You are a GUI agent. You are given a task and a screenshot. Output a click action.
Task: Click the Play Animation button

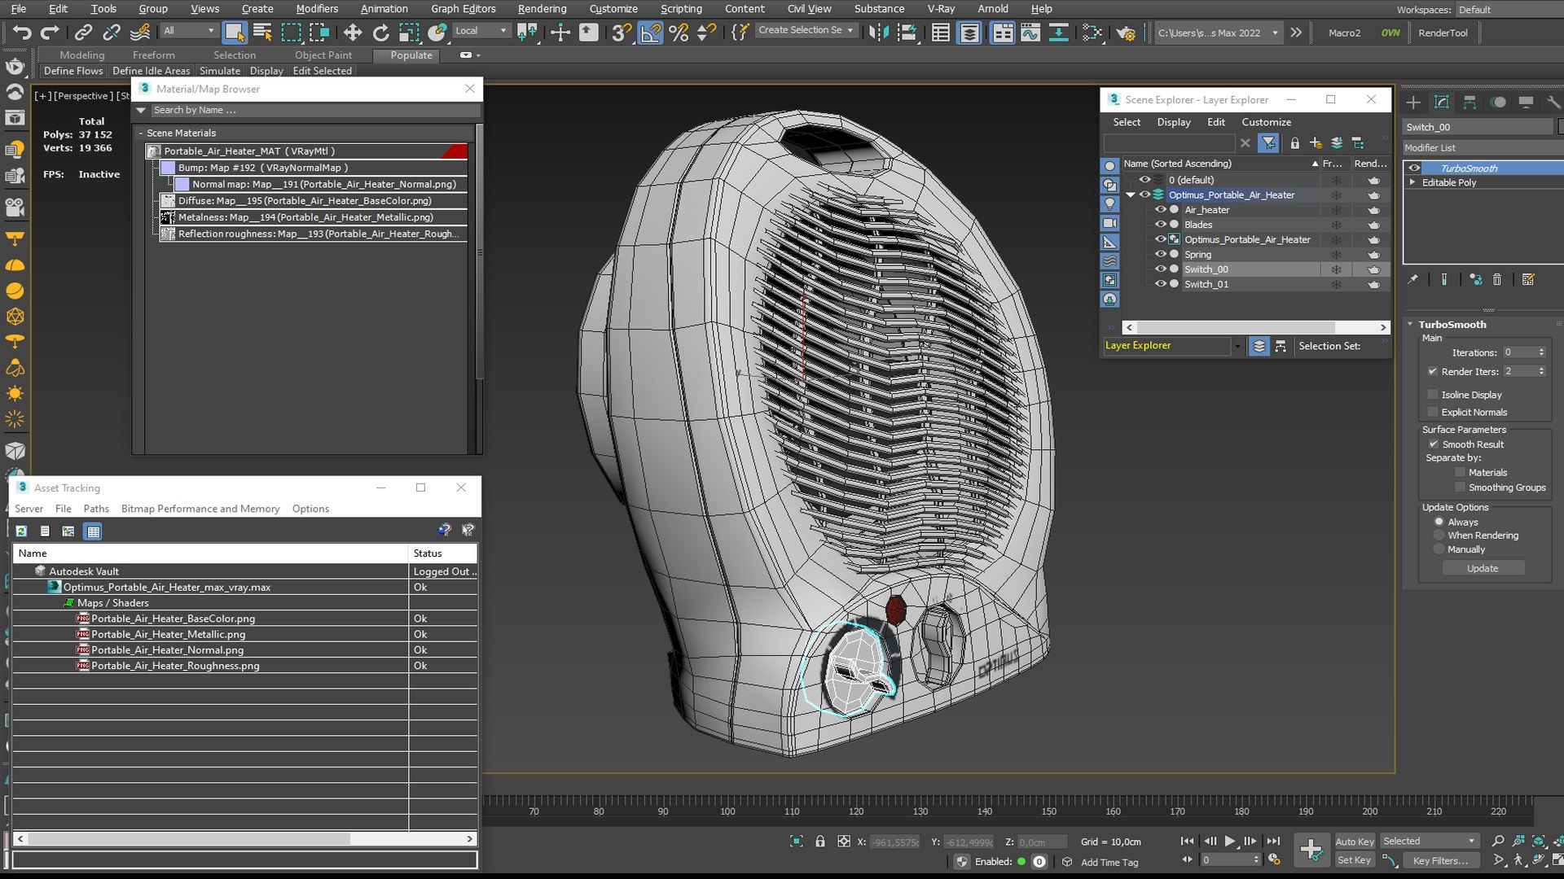coord(1230,841)
